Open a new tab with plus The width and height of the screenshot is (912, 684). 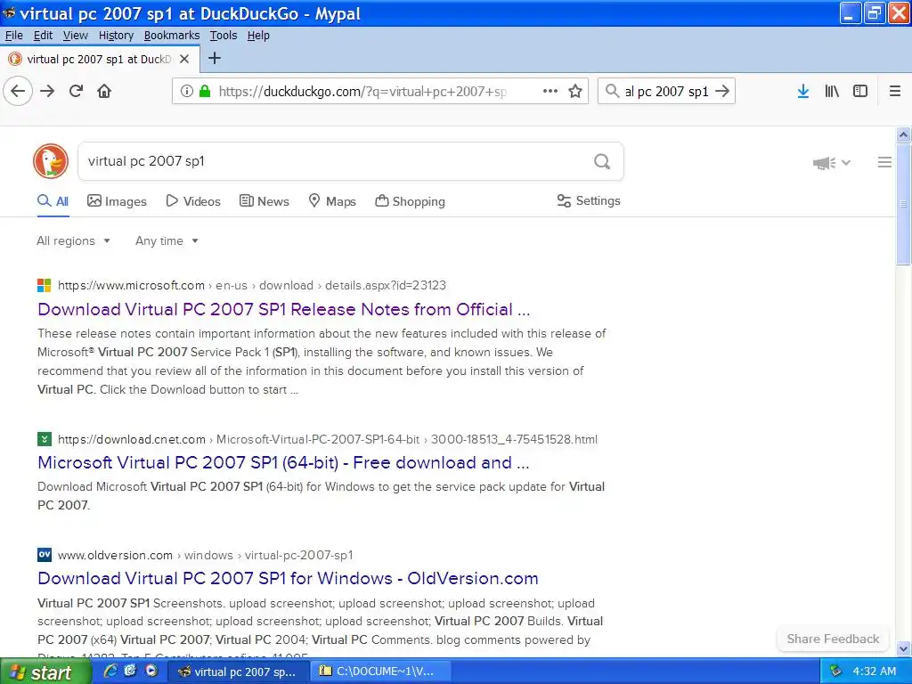pyautogui.click(x=215, y=58)
